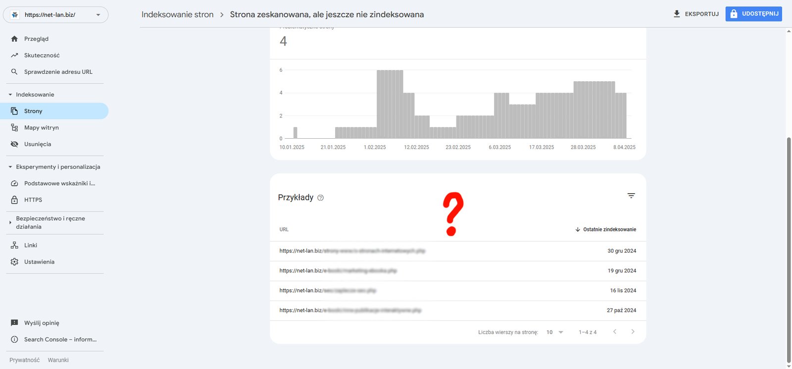Click the magnifier icon for Sprawdzenie adresu URL

click(14, 72)
